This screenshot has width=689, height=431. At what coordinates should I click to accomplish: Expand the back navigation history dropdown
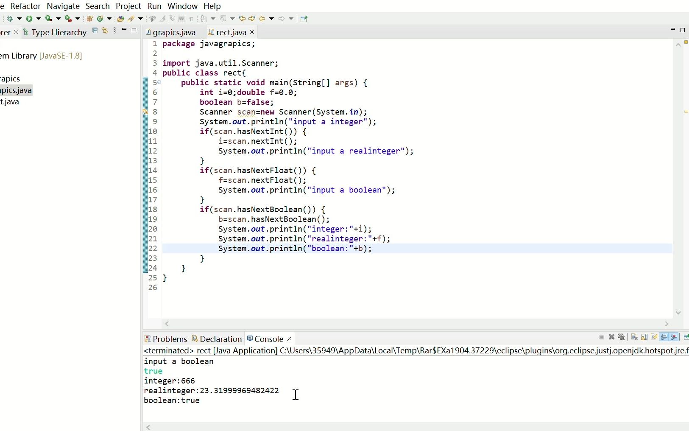[x=271, y=19]
